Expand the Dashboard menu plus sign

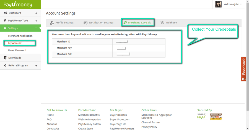tap(36, 13)
